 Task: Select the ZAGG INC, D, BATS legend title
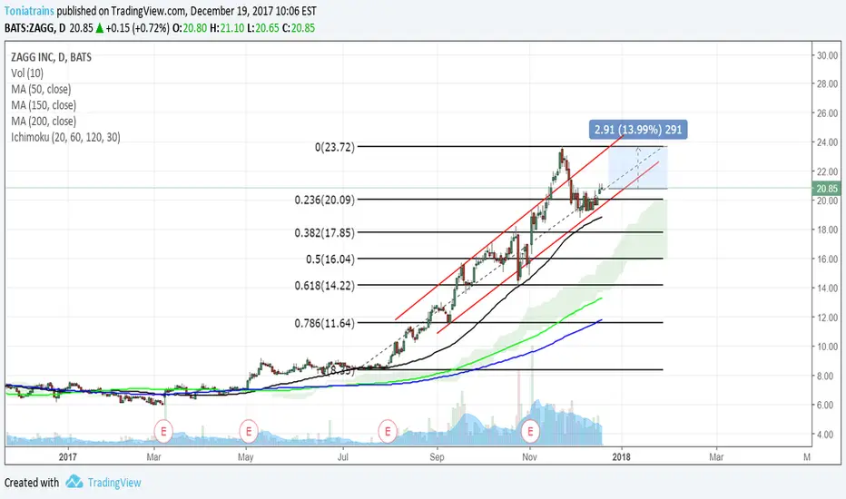point(51,57)
